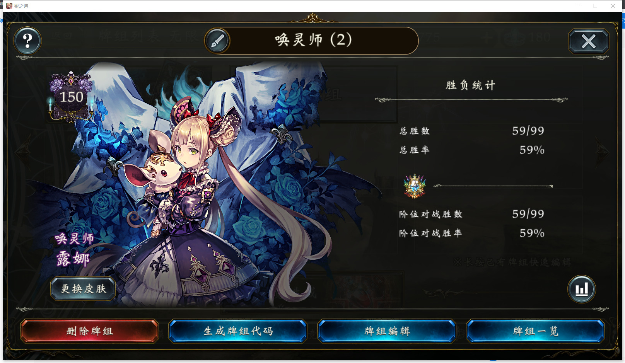This screenshot has width=625, height=363.
Task: Click the left arrow to previous deck
Action: click(23, 152)
